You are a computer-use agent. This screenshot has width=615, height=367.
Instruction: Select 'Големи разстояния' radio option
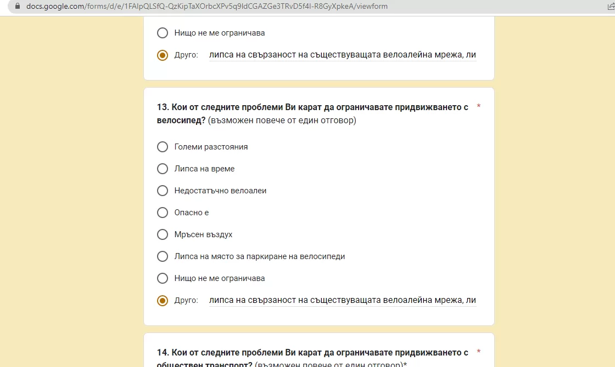(x=163, y=147)
